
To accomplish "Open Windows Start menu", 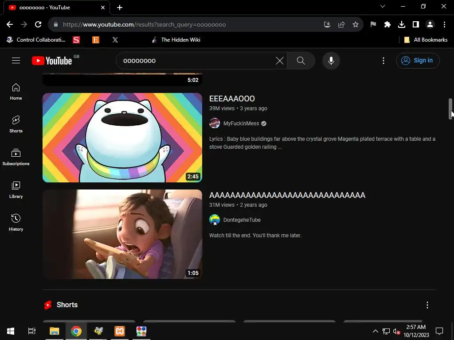I will pos(11,331).
